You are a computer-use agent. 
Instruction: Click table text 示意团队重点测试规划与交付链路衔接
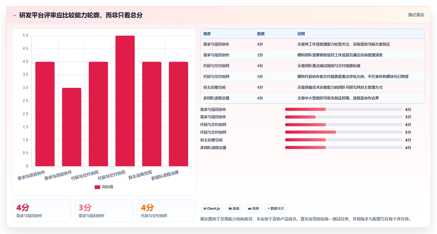[x=329, y=66]
